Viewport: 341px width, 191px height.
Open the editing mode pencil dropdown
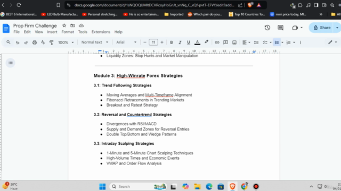point(332,42)
